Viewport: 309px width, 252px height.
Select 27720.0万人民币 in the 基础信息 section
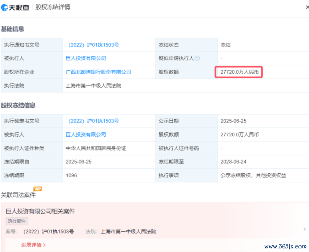pos(240,72)
